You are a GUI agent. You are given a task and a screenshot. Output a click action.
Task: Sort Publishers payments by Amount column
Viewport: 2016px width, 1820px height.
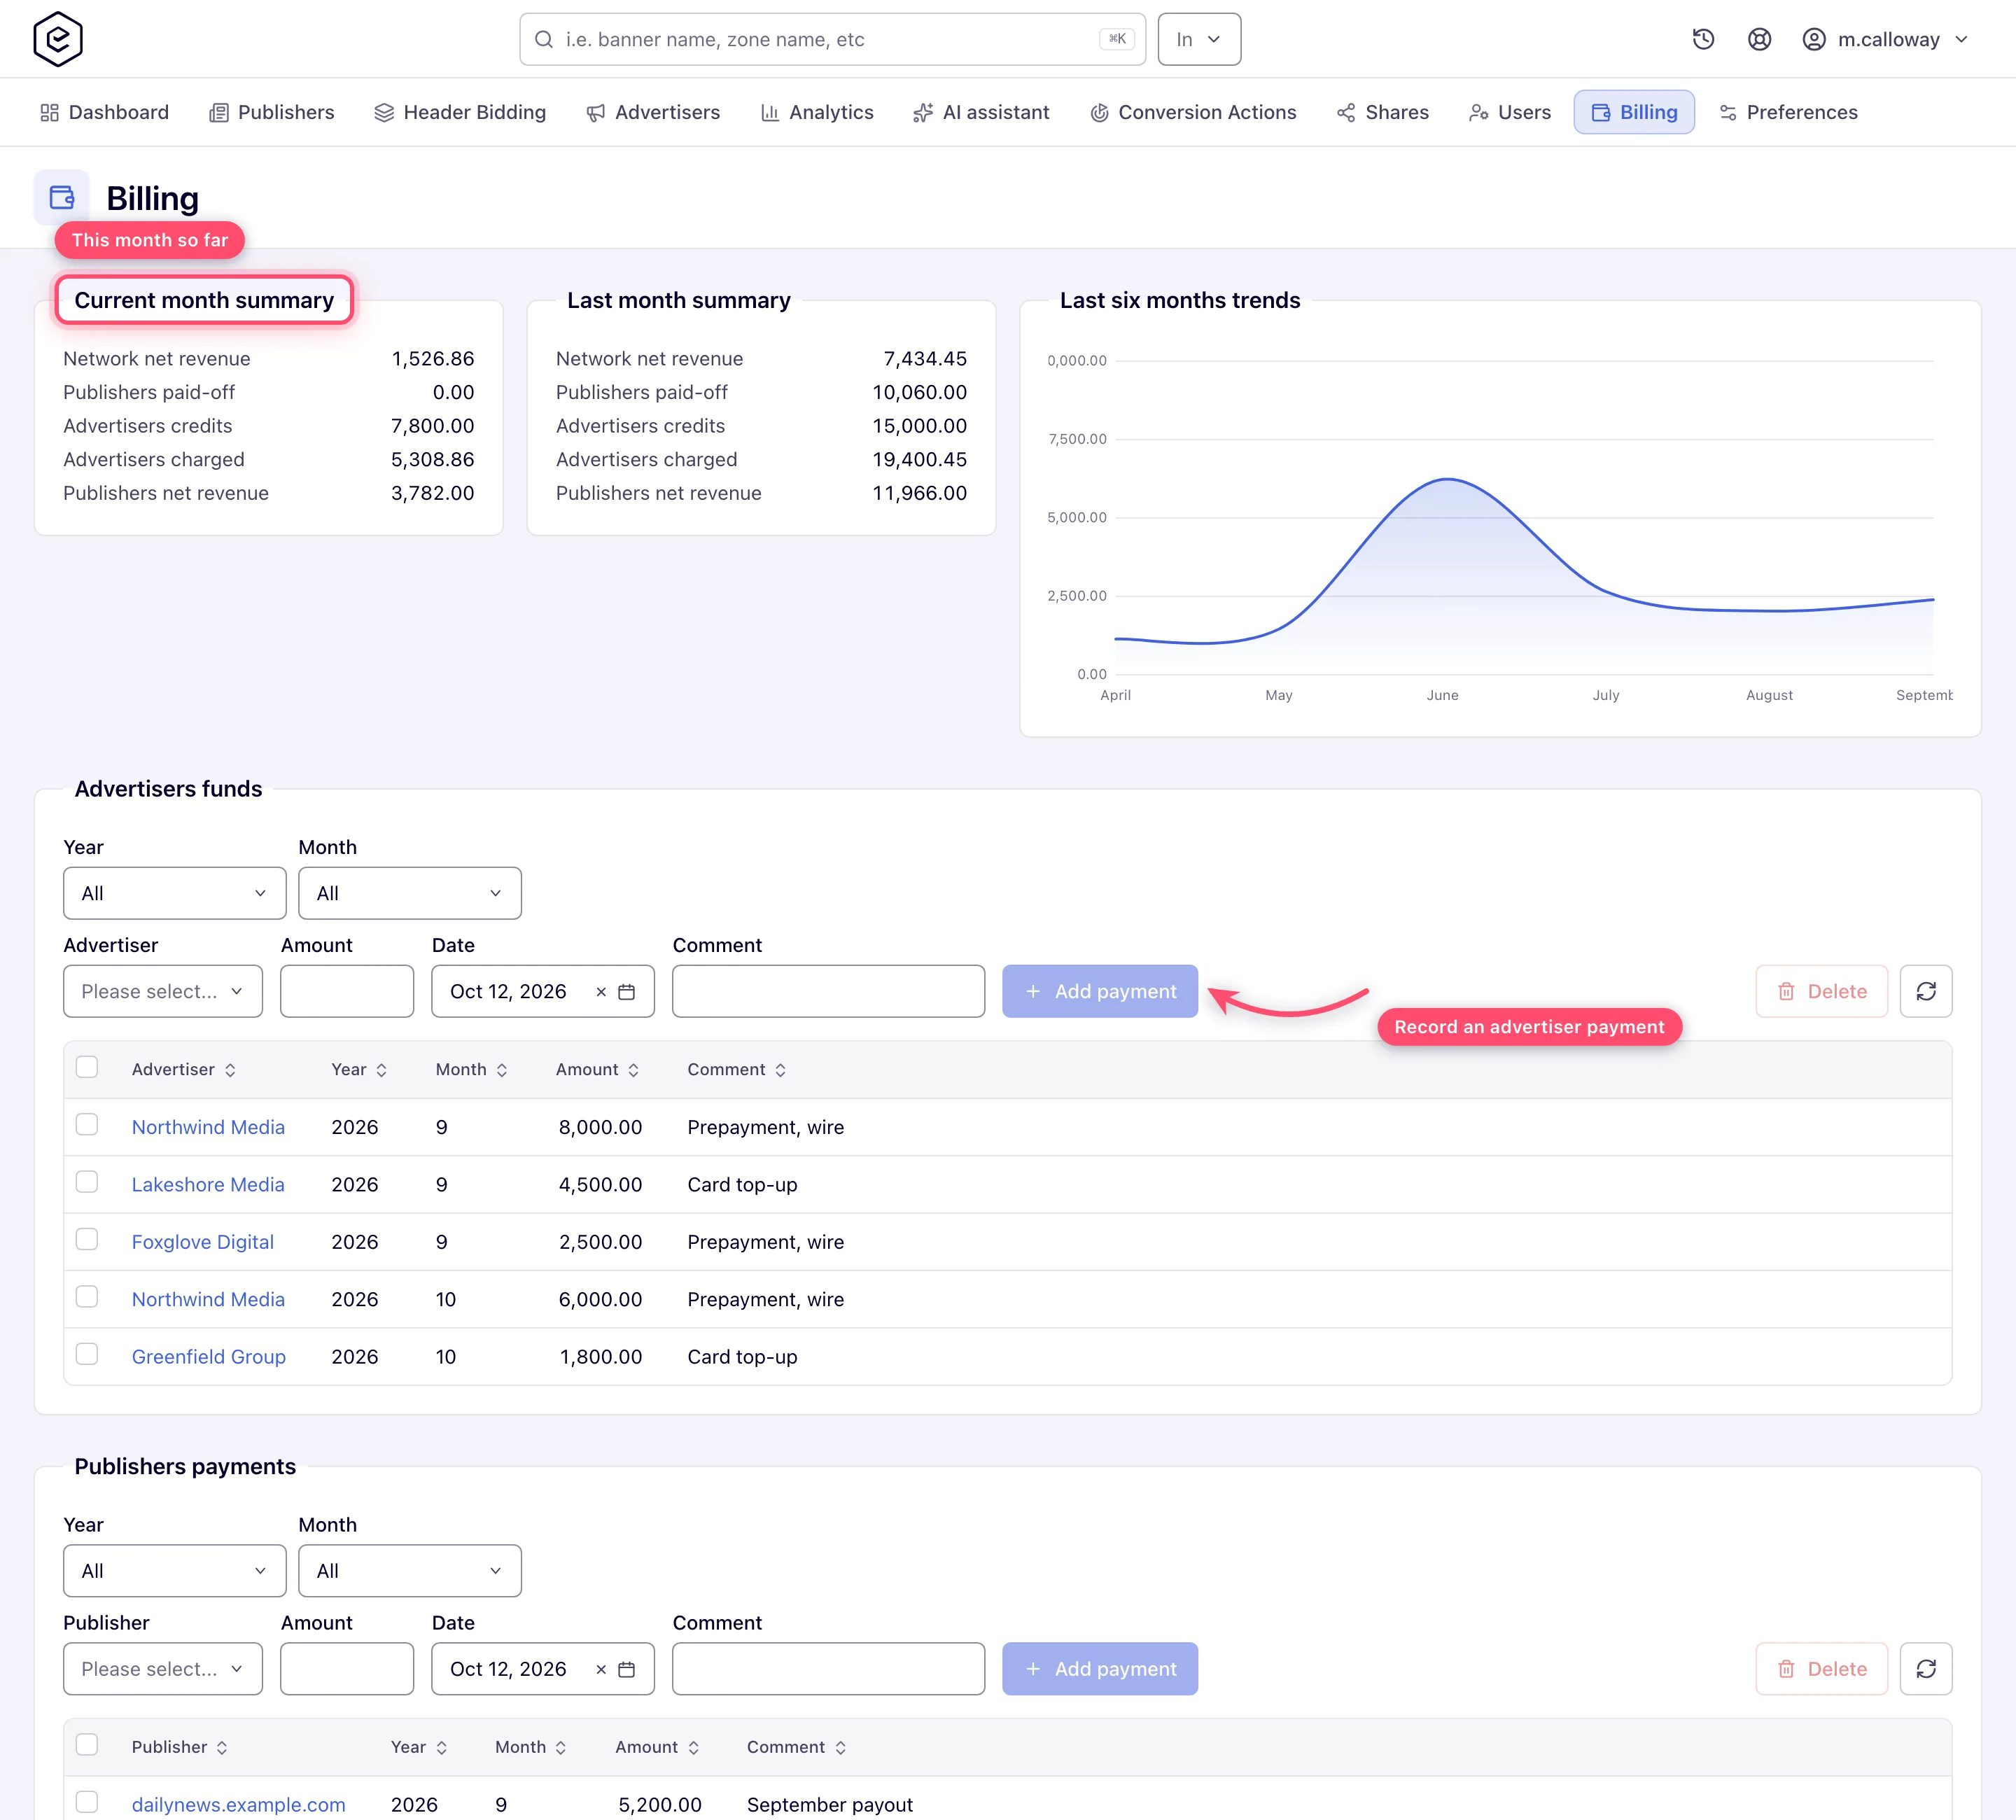click(657, 1746)
